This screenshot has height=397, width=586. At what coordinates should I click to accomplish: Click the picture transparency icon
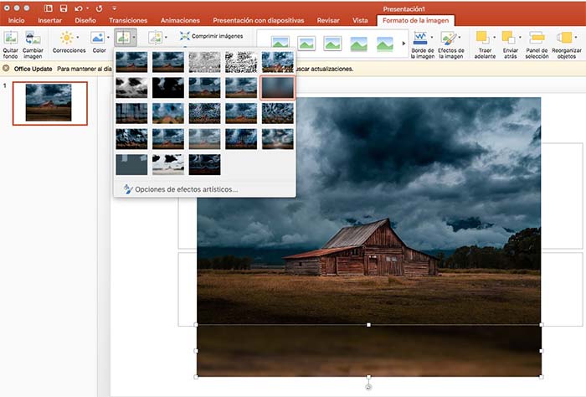pos(155,38)
